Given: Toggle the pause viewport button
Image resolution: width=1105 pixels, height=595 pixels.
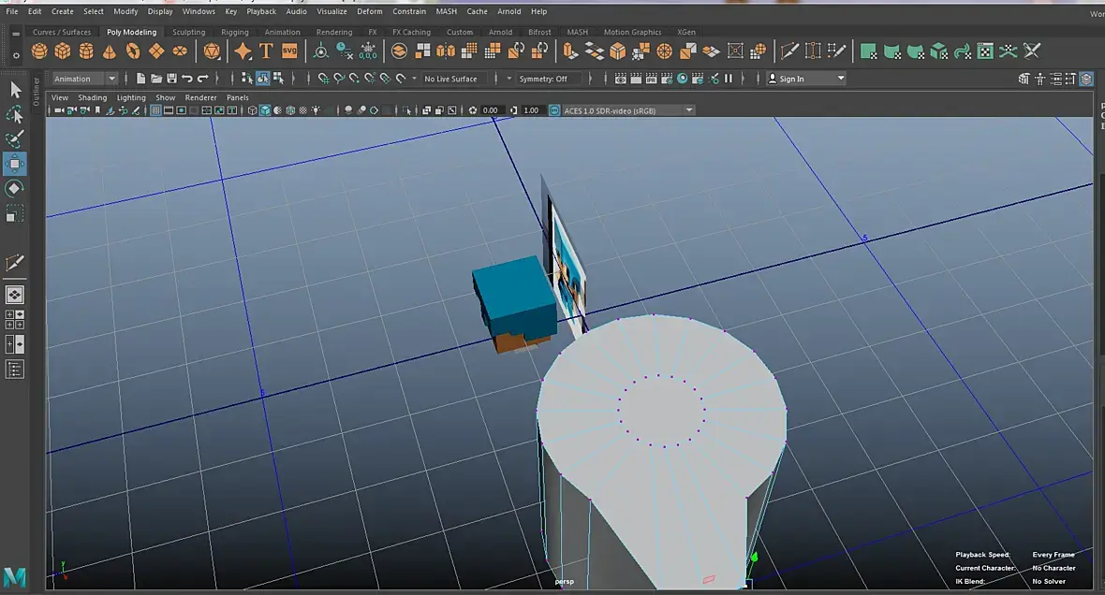Looking at the screenshot, I should pos(729,79).
